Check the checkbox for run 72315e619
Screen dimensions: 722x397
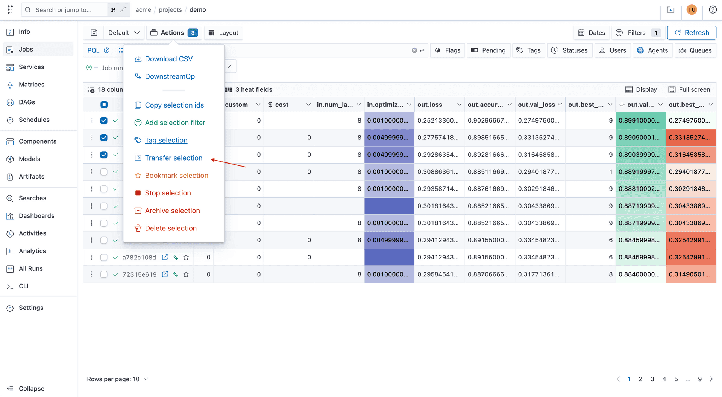pos(104,274)
